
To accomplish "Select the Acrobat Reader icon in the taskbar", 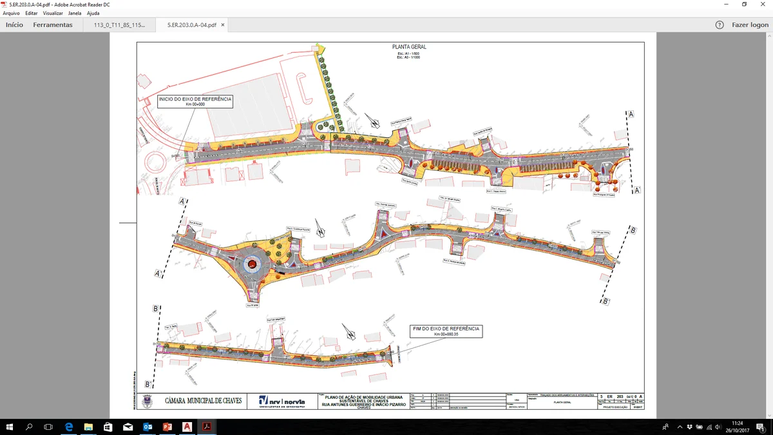I will pos(206,426).
